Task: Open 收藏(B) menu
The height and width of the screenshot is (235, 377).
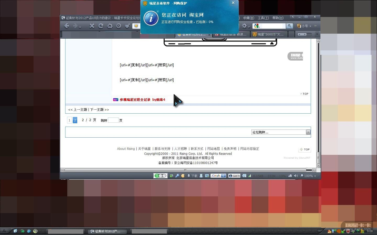Action: tap(248, 18)
